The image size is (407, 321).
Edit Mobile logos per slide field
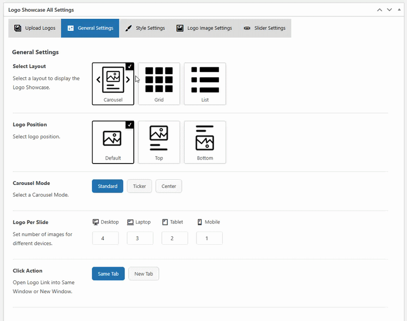(210, 238)
